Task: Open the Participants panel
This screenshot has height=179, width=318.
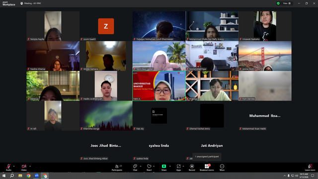Action: coord(117,168)
